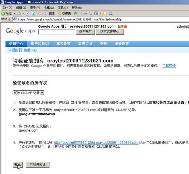
Task: Click the Messenger people icon
Action: (111, 14)
